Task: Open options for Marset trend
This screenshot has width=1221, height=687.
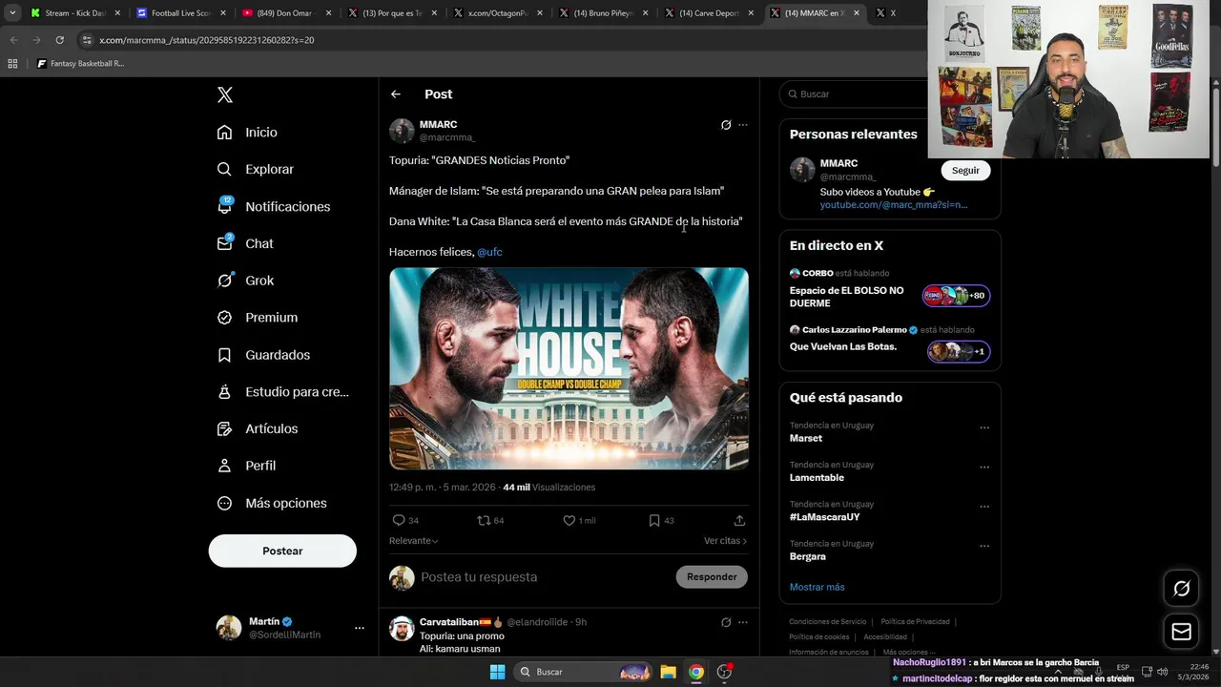Action: (x=984, y=427)
